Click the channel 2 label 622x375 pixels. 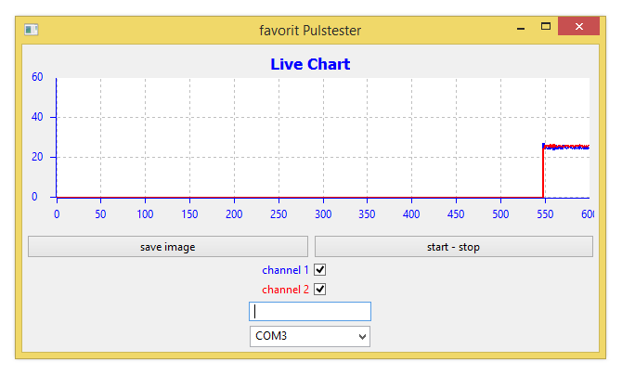pos(285,290)
